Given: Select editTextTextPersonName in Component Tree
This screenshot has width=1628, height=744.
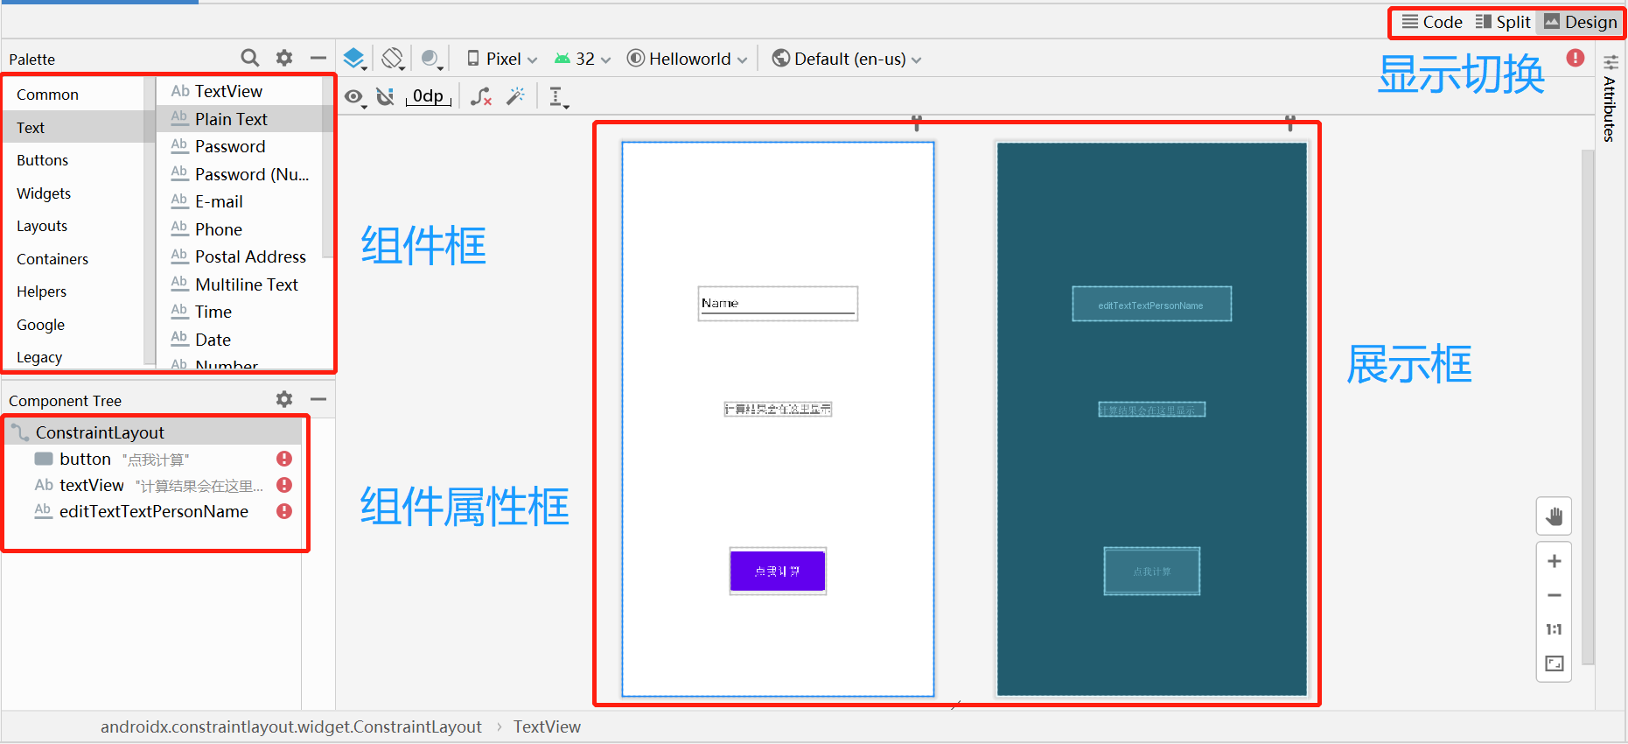Looking at the screenshot, I should 154,511.
